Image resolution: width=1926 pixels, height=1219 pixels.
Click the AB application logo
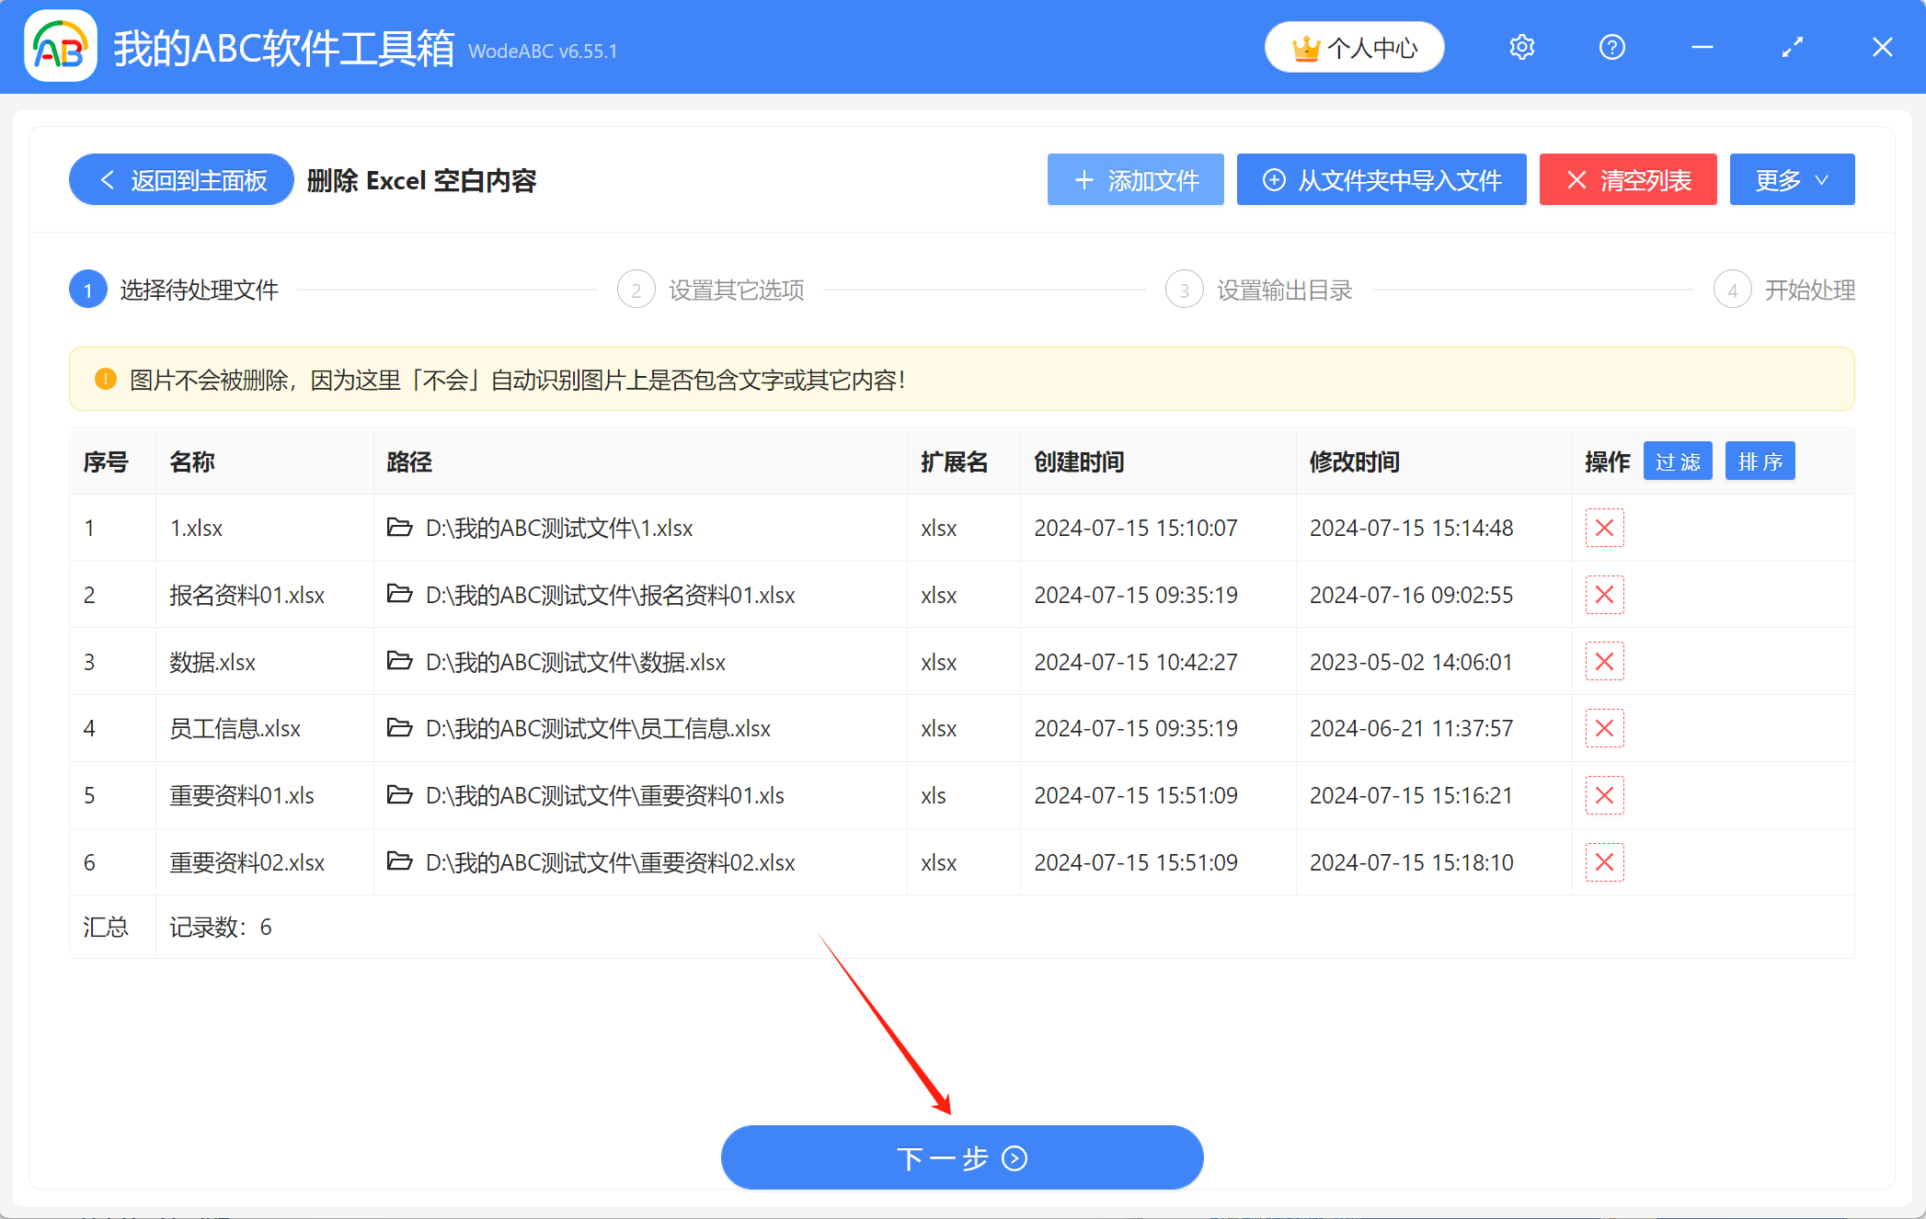pos(61,47)
